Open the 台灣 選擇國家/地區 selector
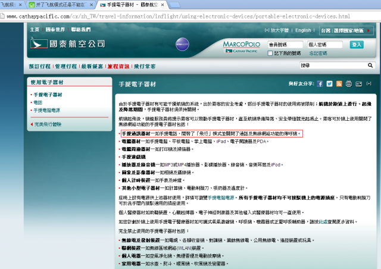This screenshot has width=381, height=269. [x=346, y=30]
